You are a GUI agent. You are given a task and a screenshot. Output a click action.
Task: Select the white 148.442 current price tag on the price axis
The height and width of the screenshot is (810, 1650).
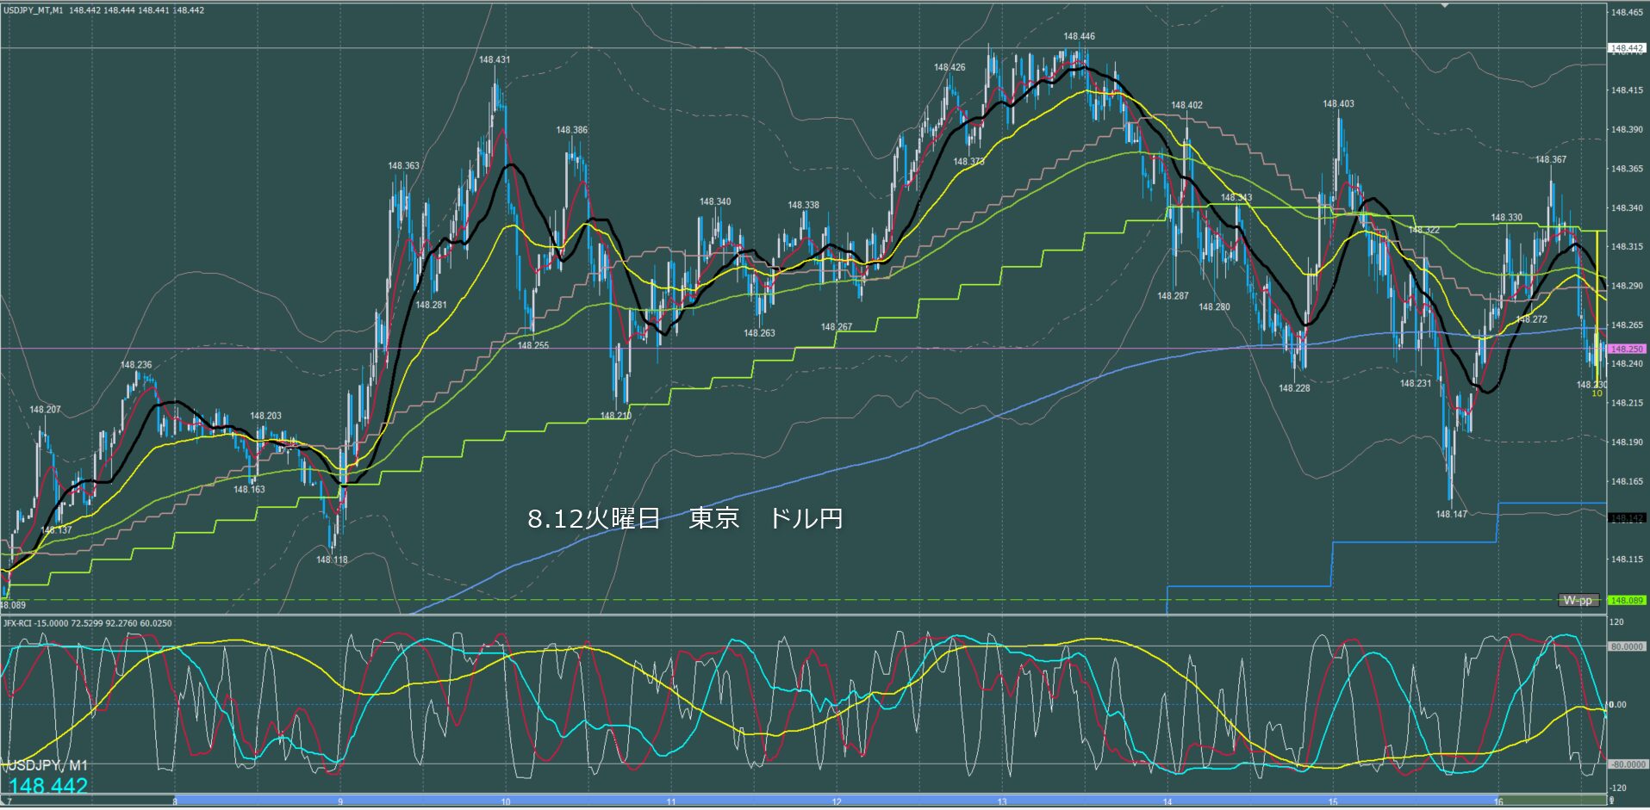click(x=1628, y=48)
